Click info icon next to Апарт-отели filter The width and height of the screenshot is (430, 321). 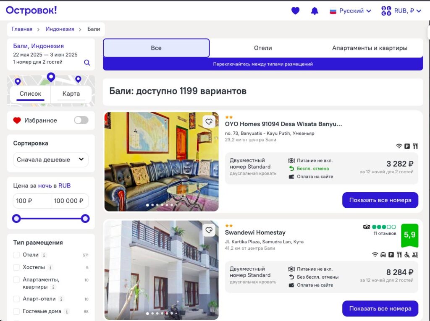[x=61, y=299]
